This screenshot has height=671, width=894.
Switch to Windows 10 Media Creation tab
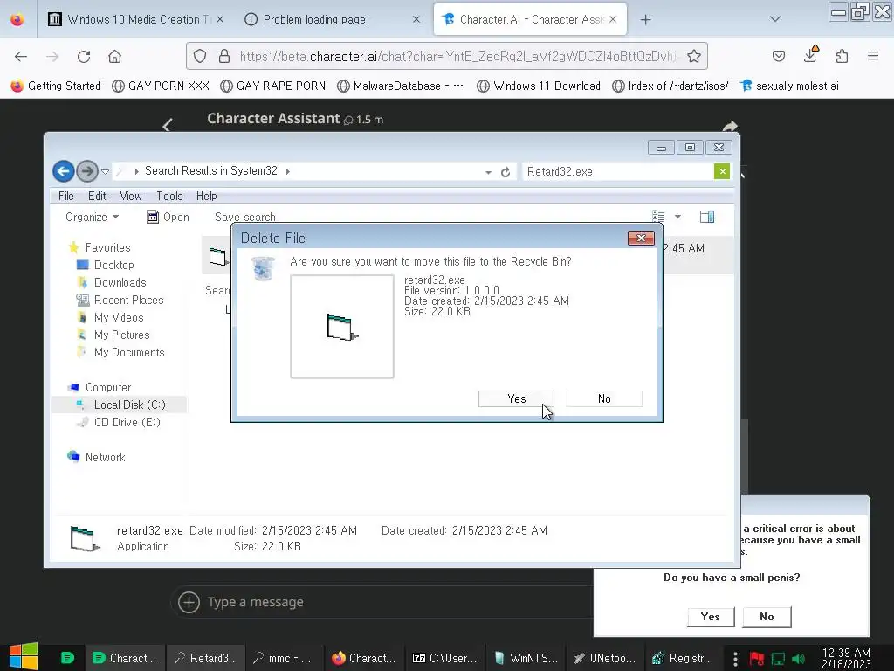[x=135, y=19]
